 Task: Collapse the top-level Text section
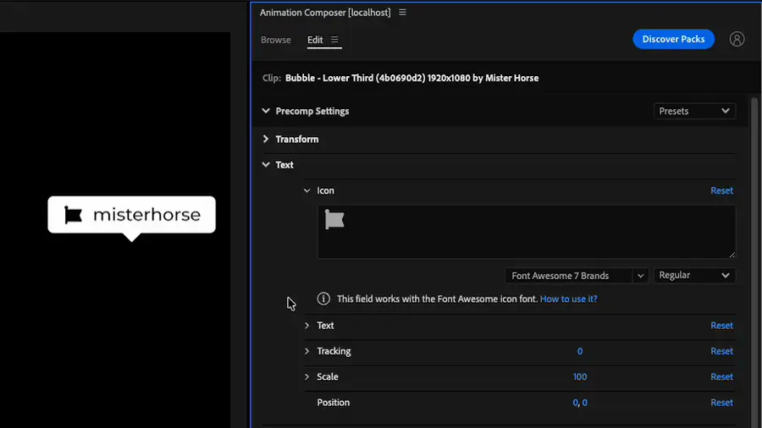click(266, 164)
